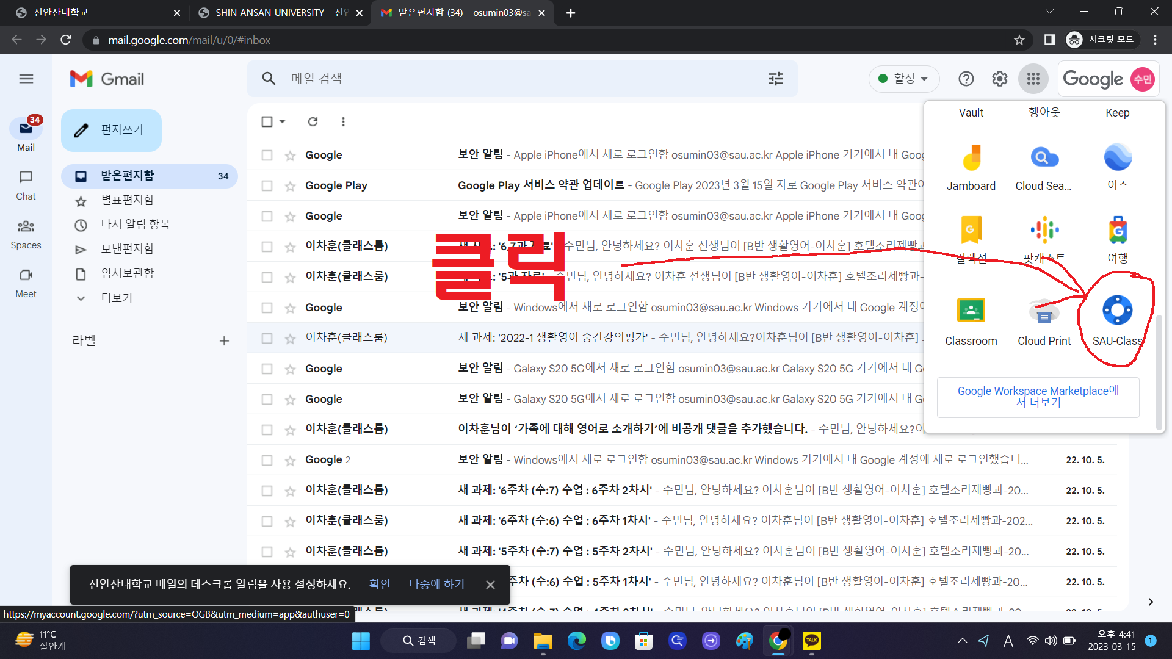Select the '2022-1 생활영어 중간강의평가' email checkbox
Viewport: 1172px width, 659px height.
tap(267, 338)
